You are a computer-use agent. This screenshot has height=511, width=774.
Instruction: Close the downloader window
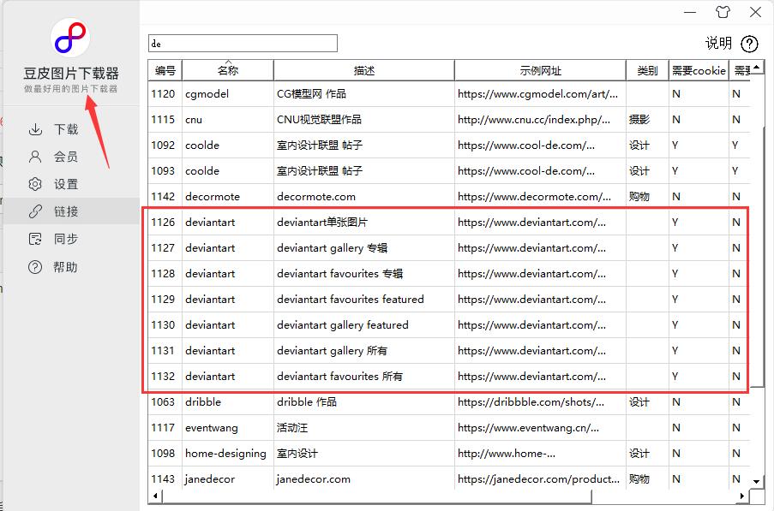(x=755, y=12)
